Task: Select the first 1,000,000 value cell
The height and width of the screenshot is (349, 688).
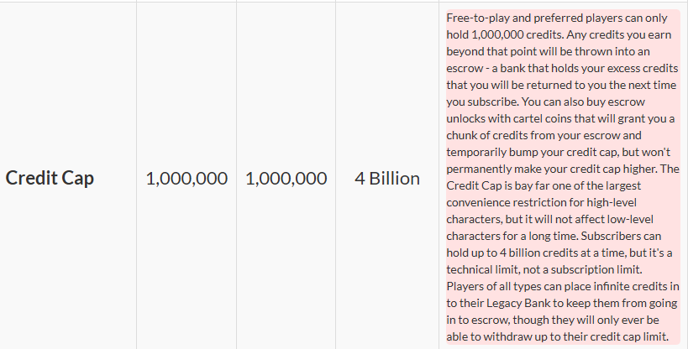Action: pyautogui.click(x=186, y=179)
